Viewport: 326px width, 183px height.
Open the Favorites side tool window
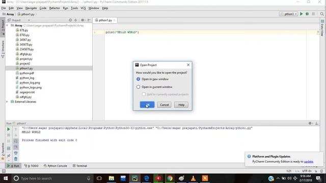point(3,151)
